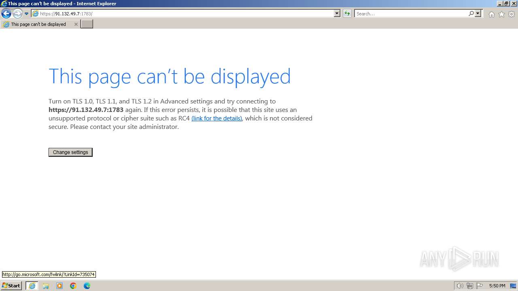Restore down the browser window

[506, 4]
